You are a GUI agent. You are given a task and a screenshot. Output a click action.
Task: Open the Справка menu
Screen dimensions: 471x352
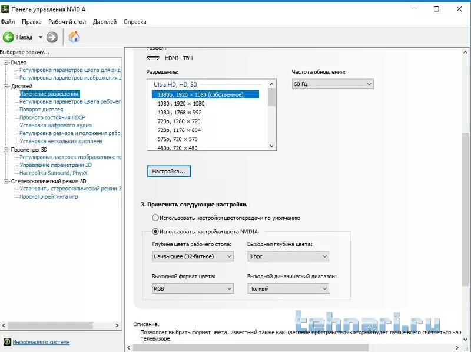pos(135,22)
